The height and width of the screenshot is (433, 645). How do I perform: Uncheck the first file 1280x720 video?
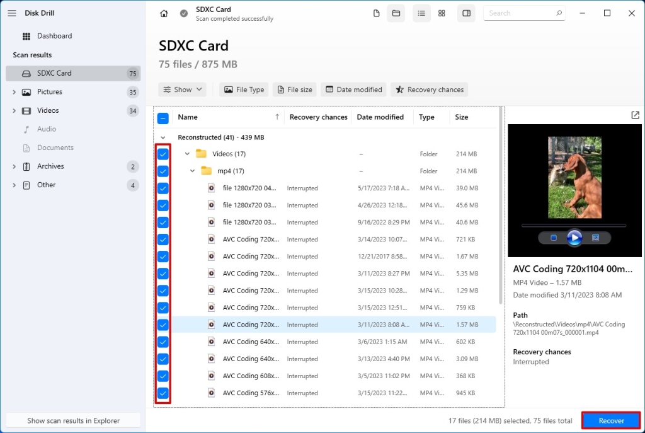tap(163, 188)
